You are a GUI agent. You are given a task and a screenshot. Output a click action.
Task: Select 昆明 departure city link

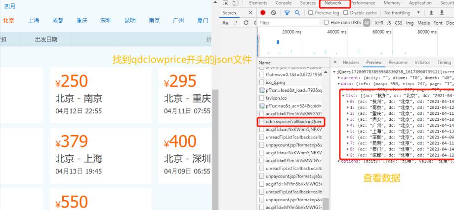coord(130,21)
